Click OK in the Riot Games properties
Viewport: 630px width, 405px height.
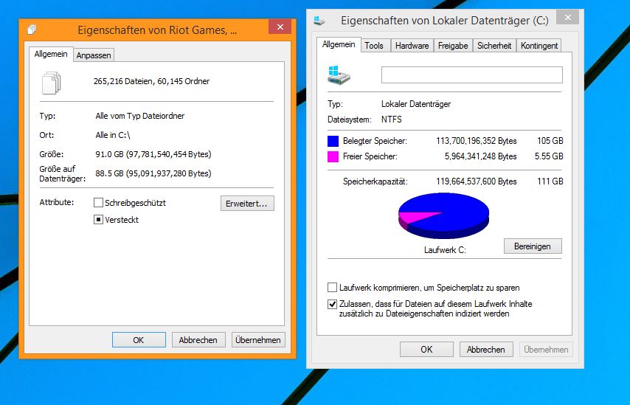pos(139,340)
